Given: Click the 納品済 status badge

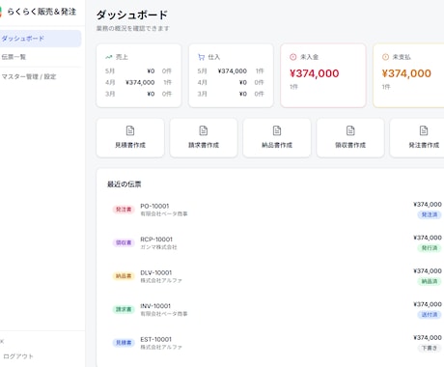Looking at the screenshot, I should [x=430, y=281].
